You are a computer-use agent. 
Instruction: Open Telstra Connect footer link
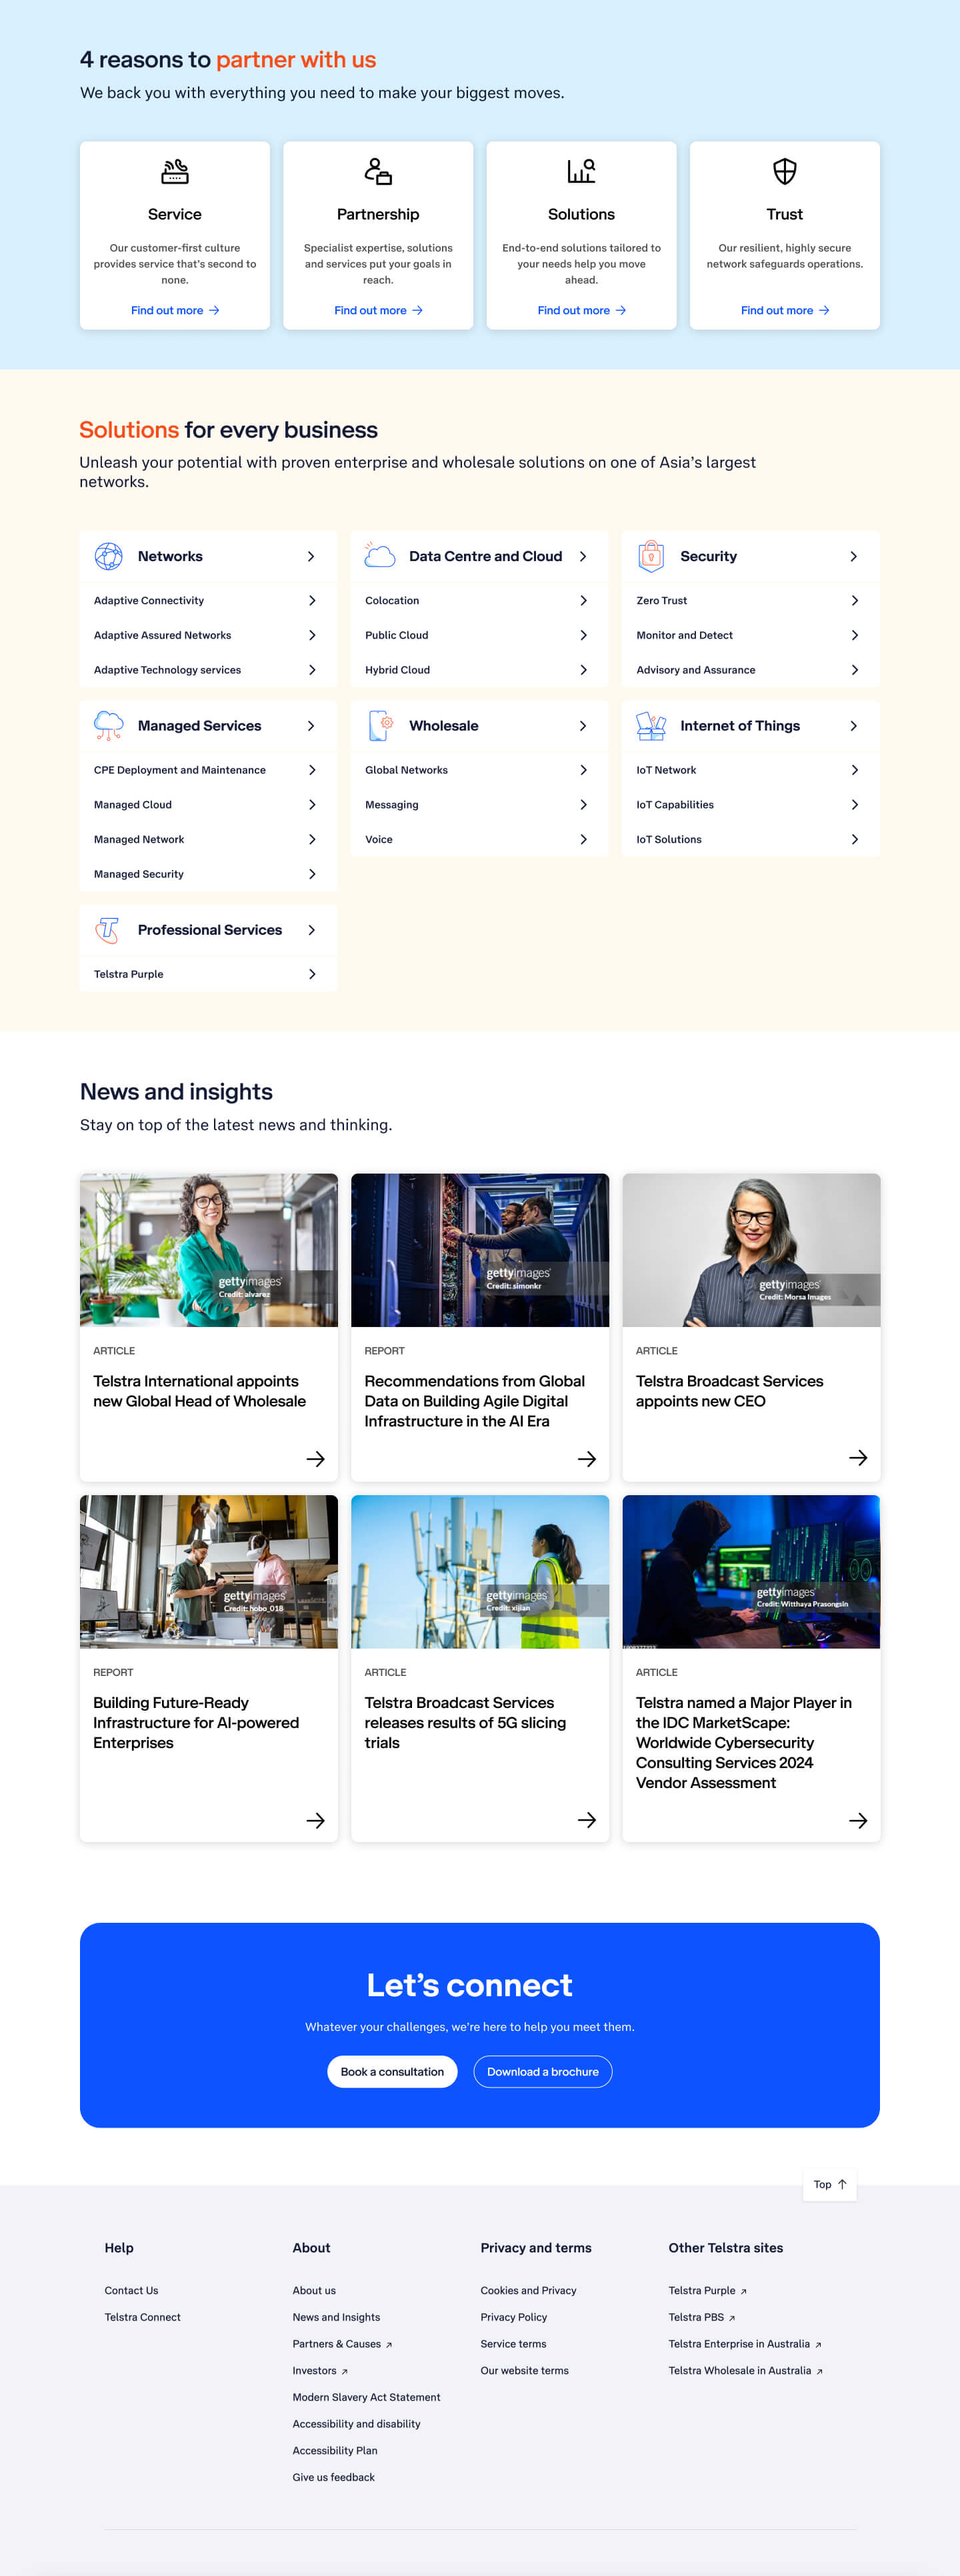pos(143,2318)
